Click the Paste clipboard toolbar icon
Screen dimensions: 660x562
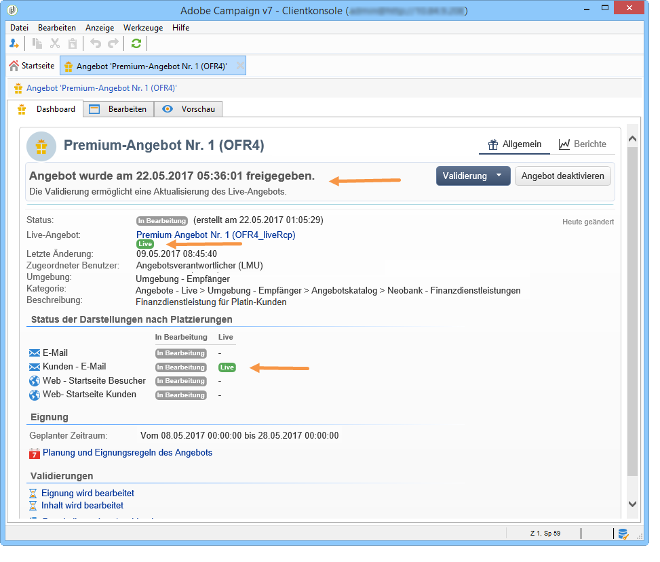click(73, 43)
